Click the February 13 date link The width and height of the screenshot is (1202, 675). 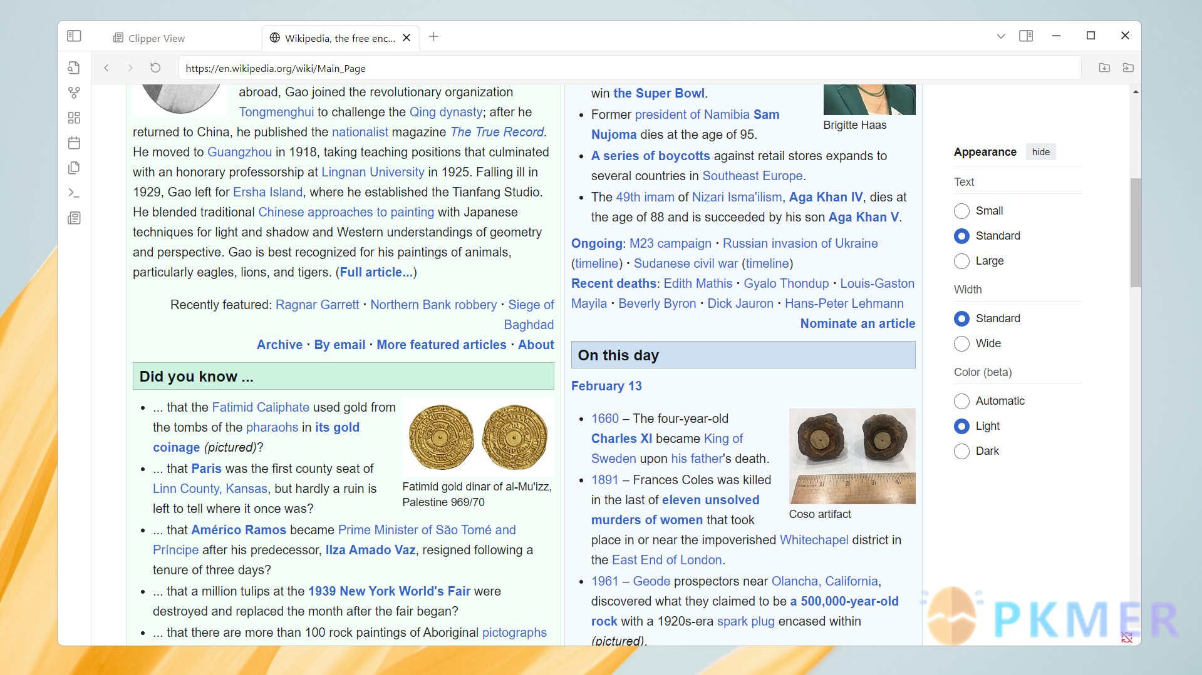click(606, 386)
